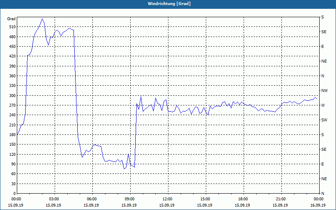
Task: Click the 150 y-axis value
Action: coord(13,144)
